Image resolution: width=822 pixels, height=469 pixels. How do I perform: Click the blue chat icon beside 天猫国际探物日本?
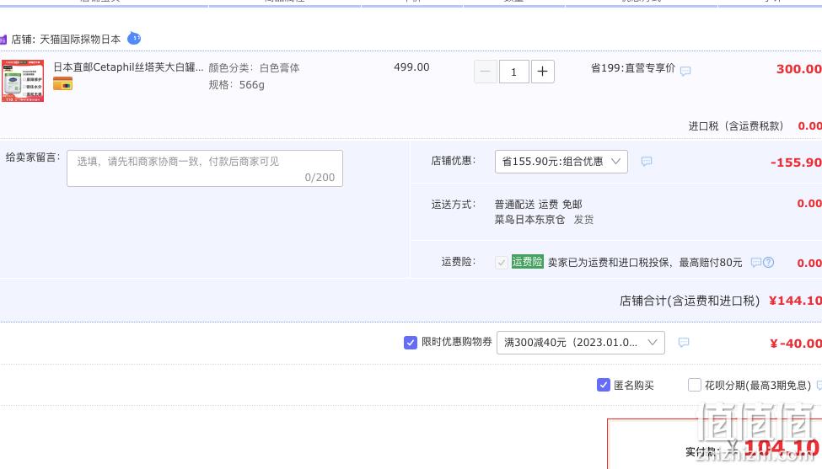coord(134,38)
